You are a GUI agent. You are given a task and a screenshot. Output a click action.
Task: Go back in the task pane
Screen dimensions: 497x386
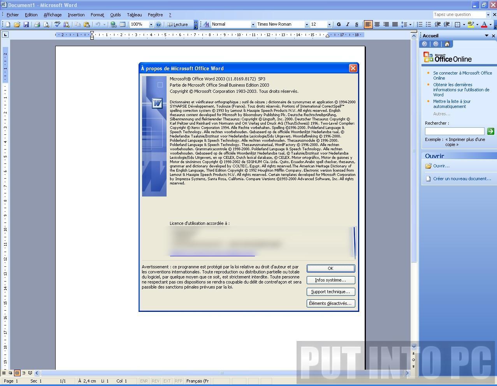tap(425, 44)
